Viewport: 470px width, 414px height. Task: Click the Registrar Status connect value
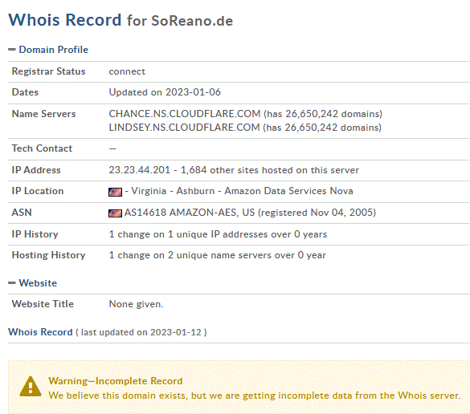pos(127,71)
